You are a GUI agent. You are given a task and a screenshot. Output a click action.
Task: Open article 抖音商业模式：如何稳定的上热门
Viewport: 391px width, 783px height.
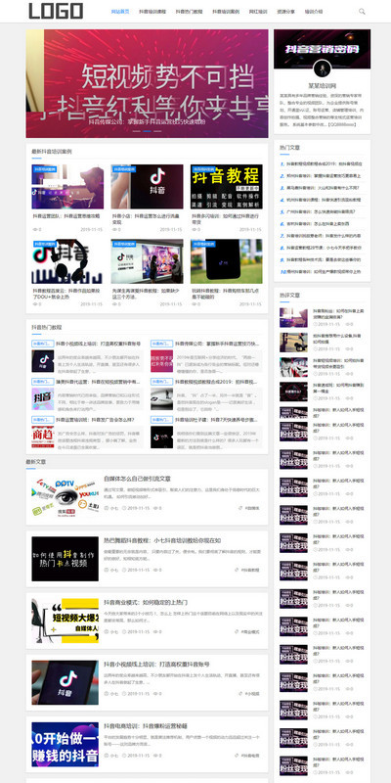[145, 603]
